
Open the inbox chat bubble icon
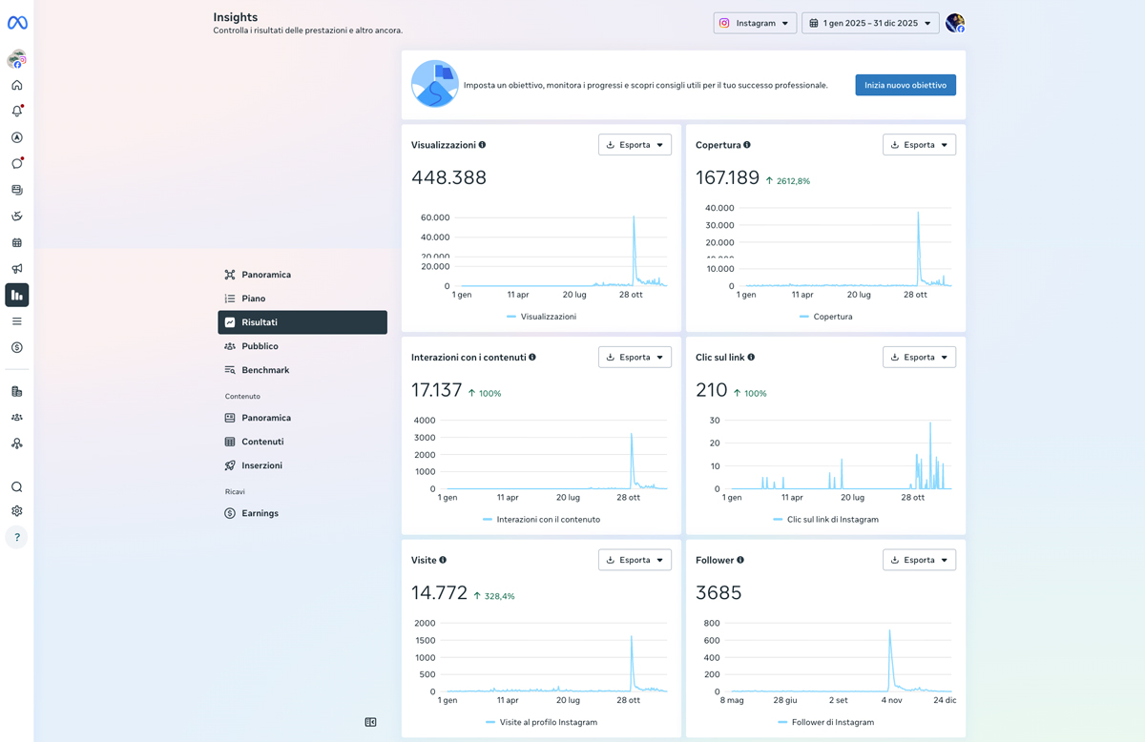[16, 164]
